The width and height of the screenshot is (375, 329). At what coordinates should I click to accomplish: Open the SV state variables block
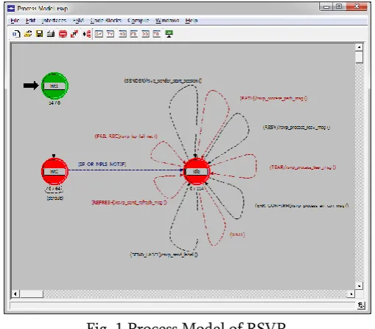click(x=99, y=34)
